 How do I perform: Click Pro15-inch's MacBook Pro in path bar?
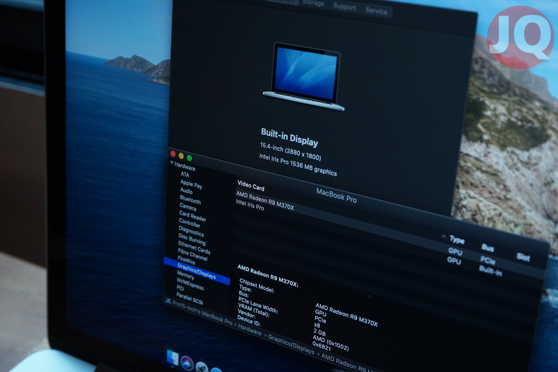point(202,312)
